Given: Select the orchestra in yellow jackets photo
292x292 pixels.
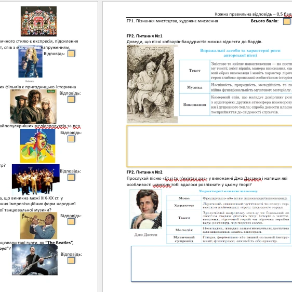Looking at the screenshot, I should [x=36, y=180].
